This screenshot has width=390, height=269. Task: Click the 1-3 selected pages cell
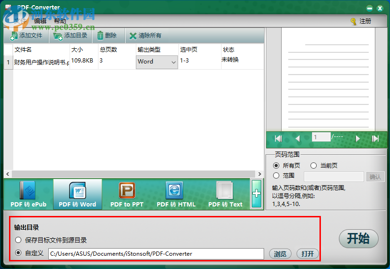[200, 62]
